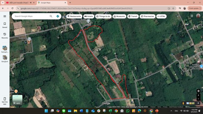Open the Google Maps hamburger menu
This screenshot has width=203, height=114.
[x=5, y=16]
